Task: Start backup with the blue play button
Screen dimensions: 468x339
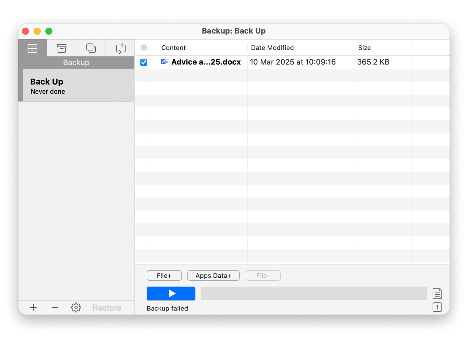Action: 171,293
